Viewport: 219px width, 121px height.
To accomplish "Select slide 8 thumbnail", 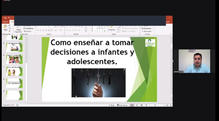I will coord(14,83).
